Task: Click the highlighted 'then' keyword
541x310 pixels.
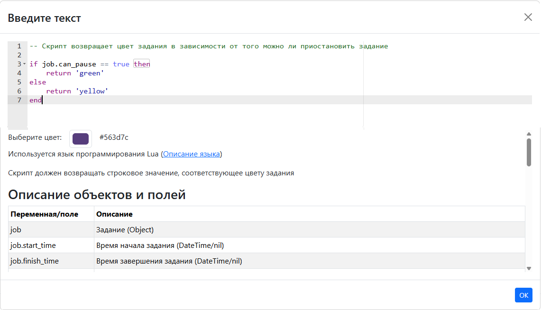Action: (141, 64)
